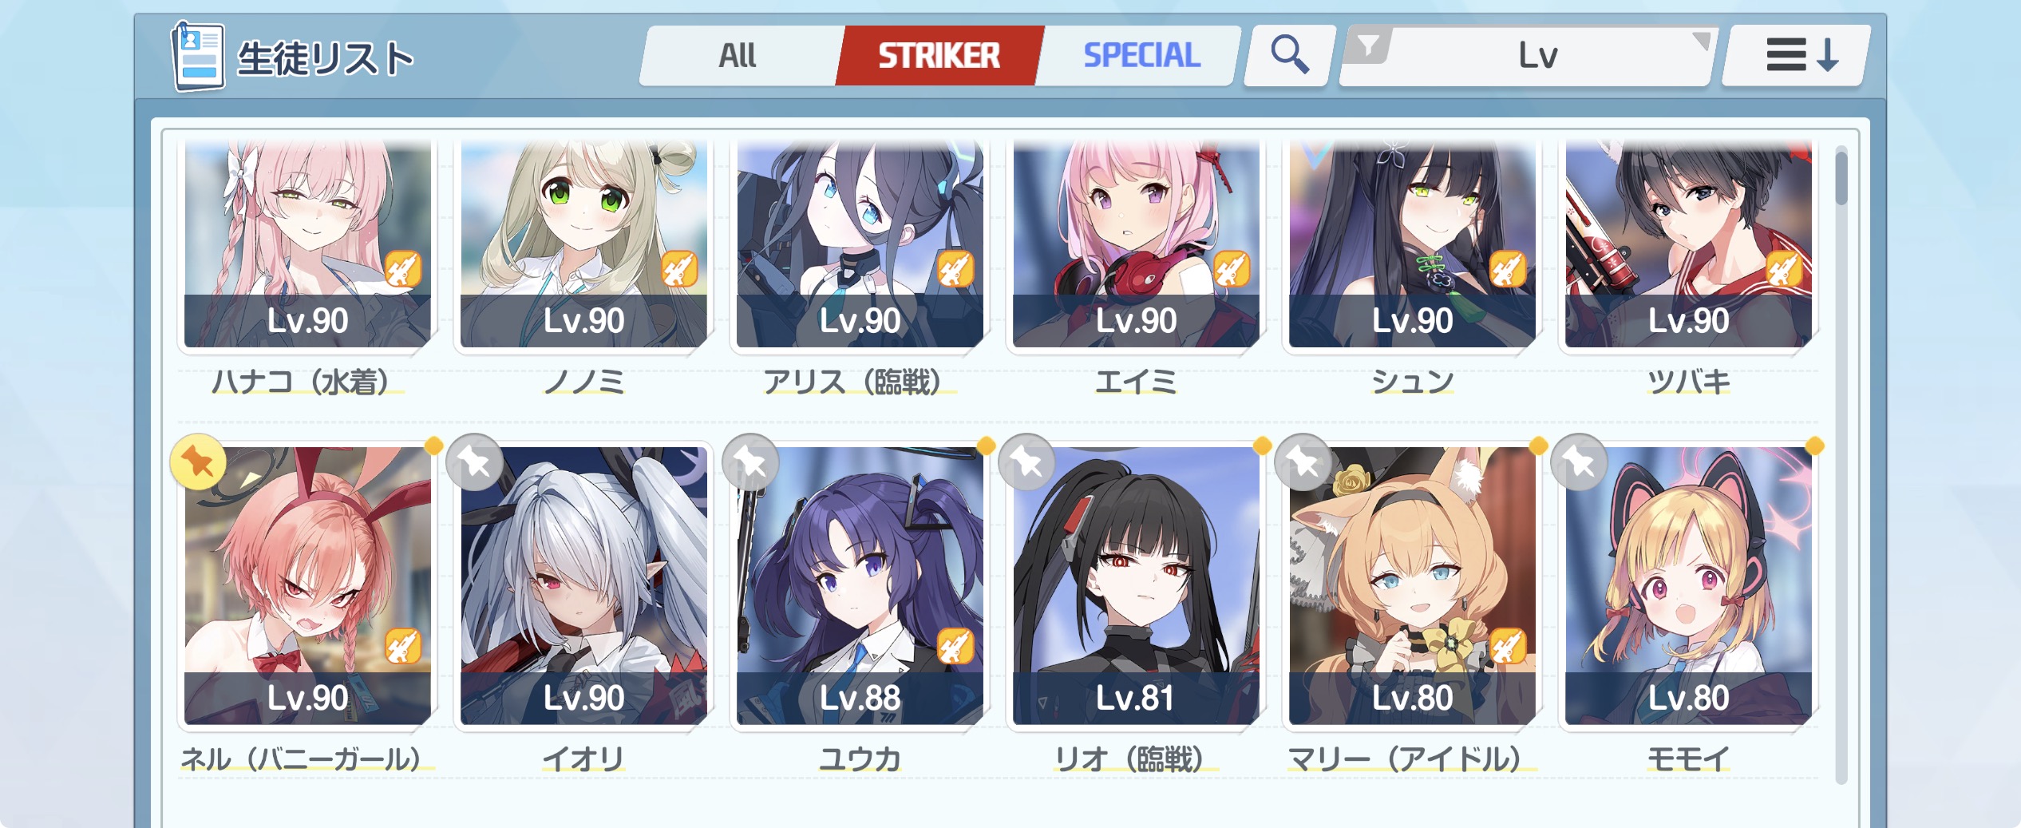Switch to the All tab
The image size is (2021, 828).
(x=738, y=55)
